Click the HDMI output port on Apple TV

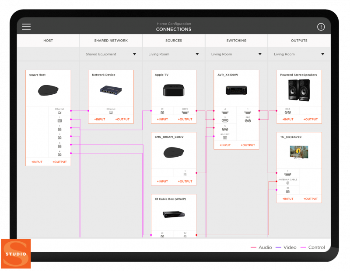185,112
